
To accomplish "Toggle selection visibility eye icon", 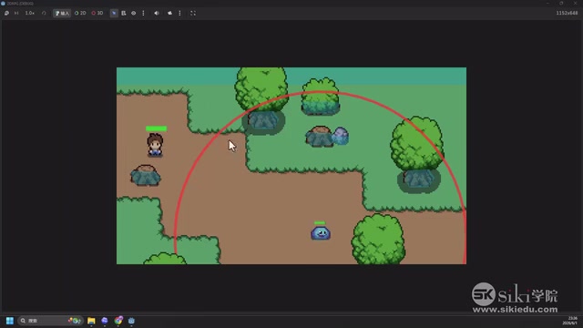I will click(134, 13).
